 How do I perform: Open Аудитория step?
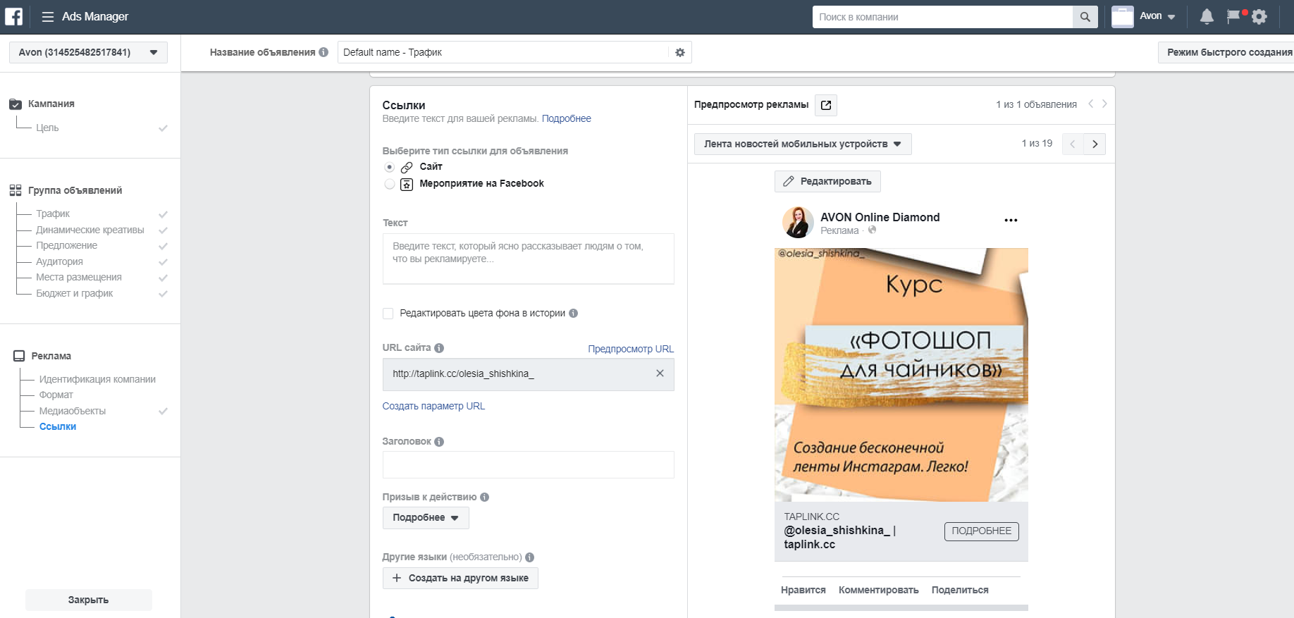coord(60,262)
